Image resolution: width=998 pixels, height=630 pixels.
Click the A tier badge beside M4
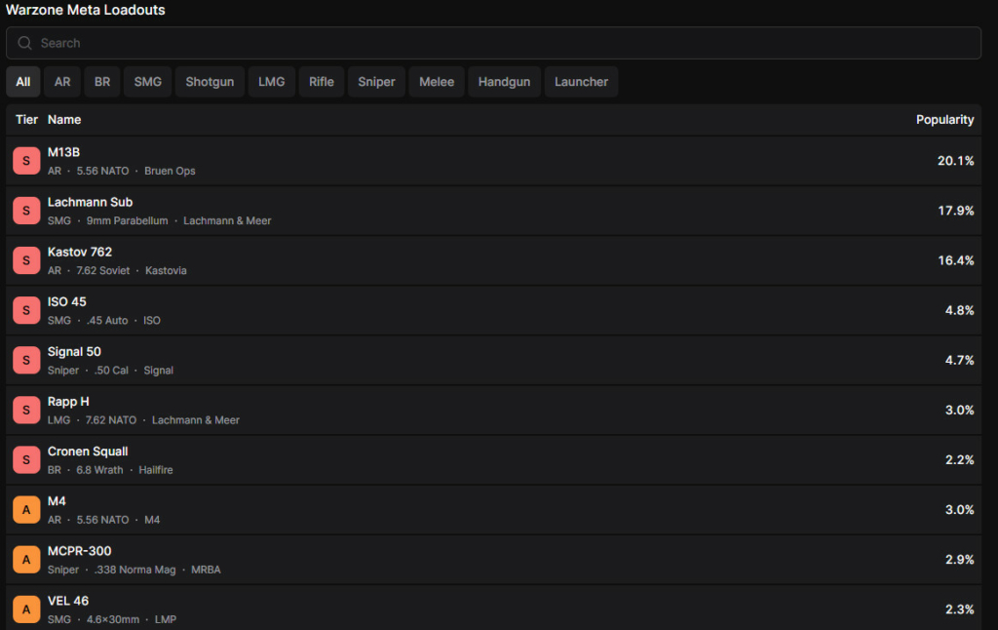click(26, 509)
